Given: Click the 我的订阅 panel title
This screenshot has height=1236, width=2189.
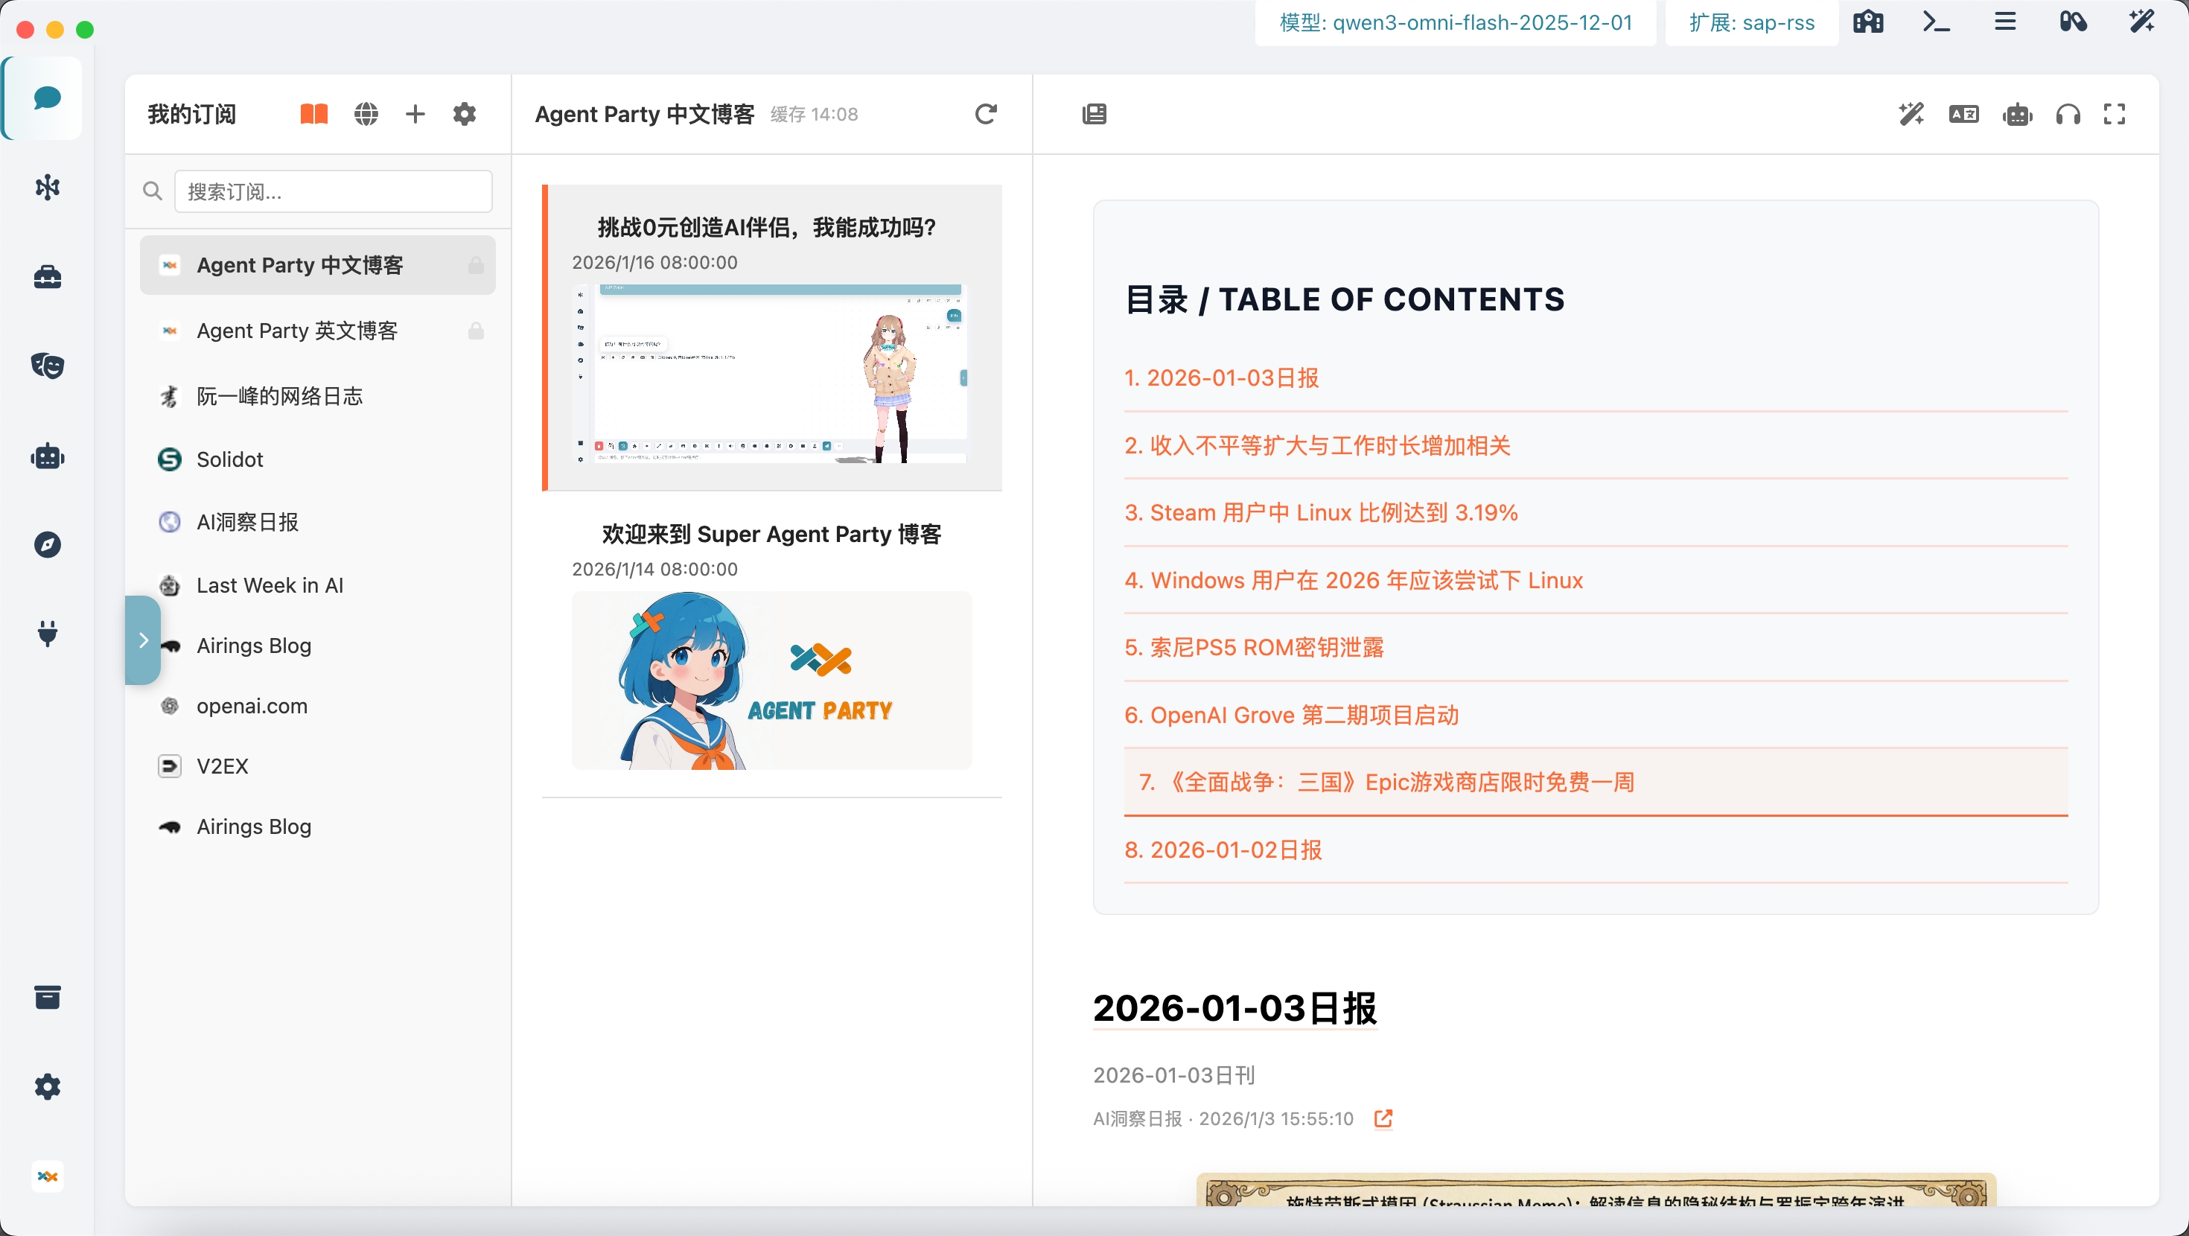Looking at the screenshot, I should tap(192, 114).
